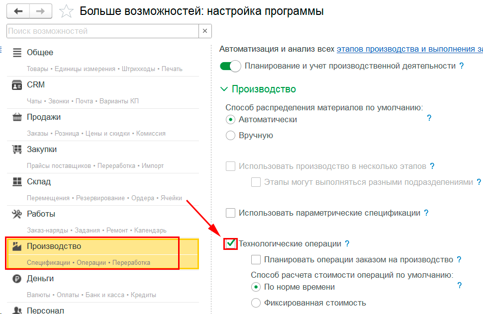Open help for Планировать операции заказом на производство
The image size is (483, 314).
(x=459, y=259)
